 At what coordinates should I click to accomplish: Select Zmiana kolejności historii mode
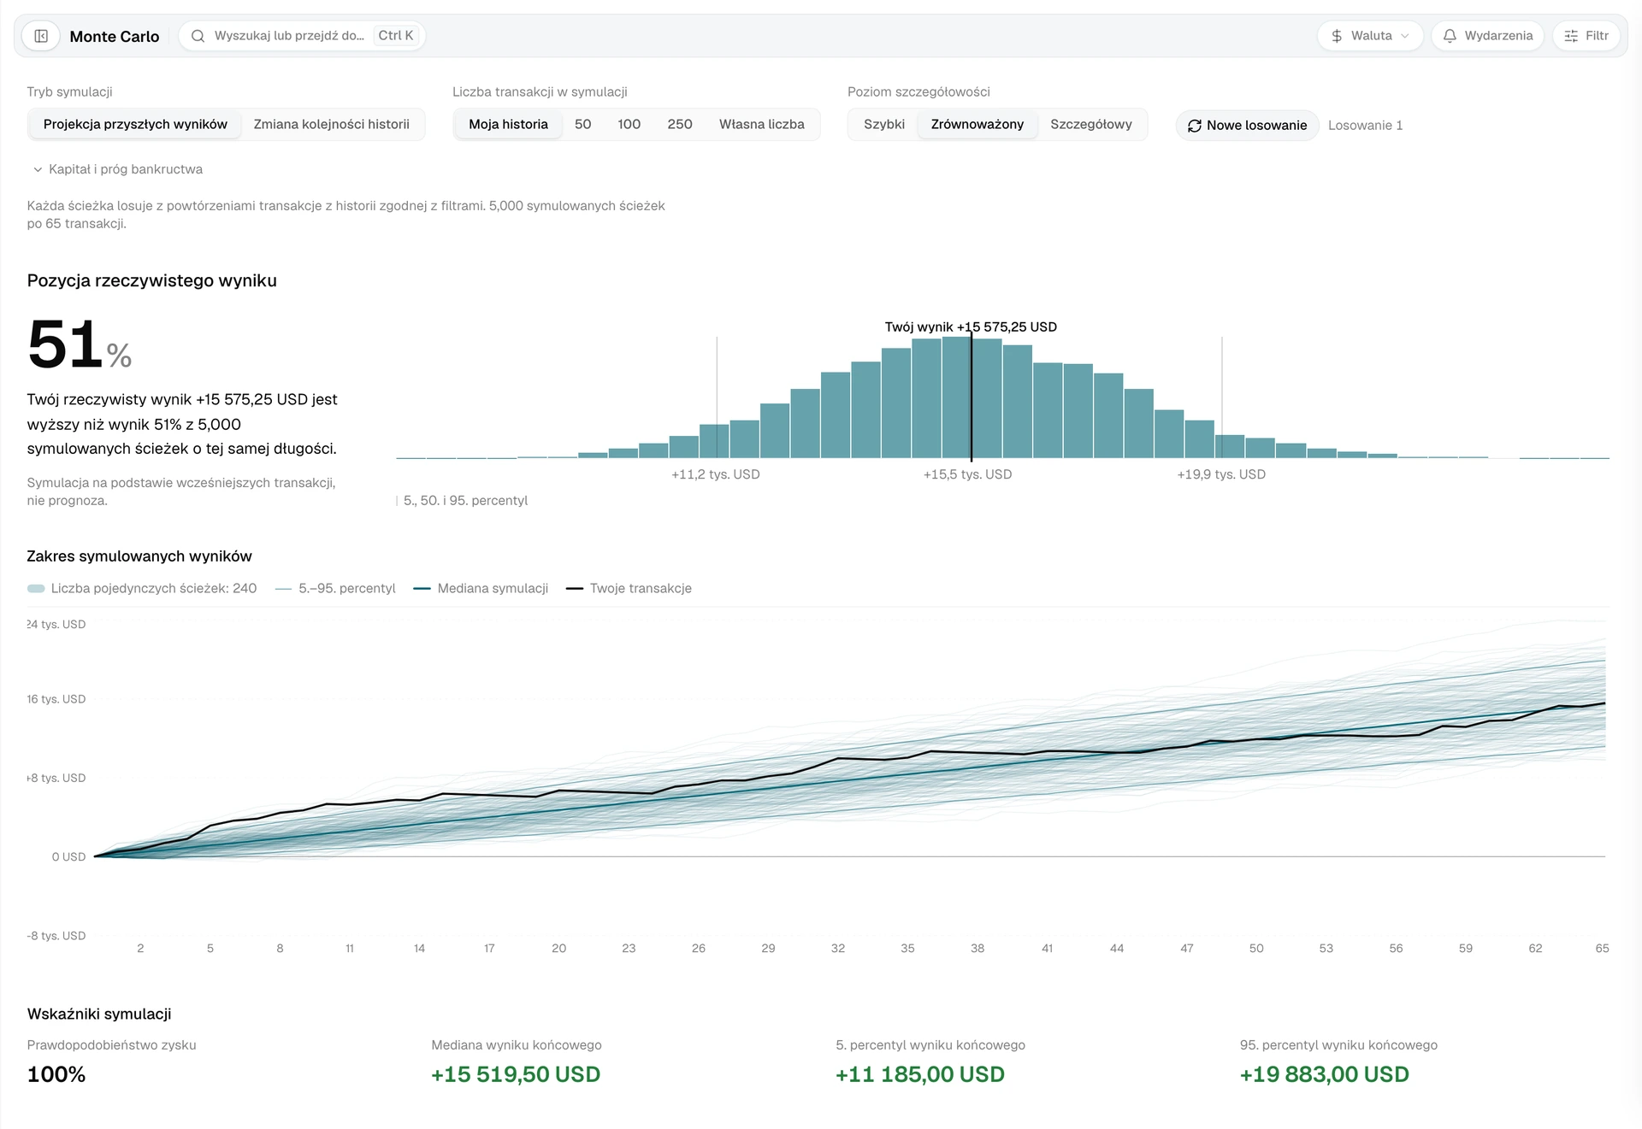tap(331, 124)
